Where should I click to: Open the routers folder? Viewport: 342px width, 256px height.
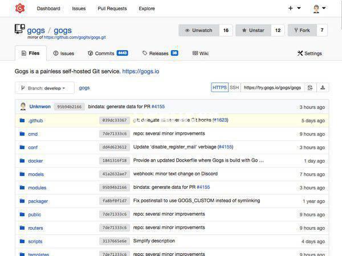(x=35, y=228)
